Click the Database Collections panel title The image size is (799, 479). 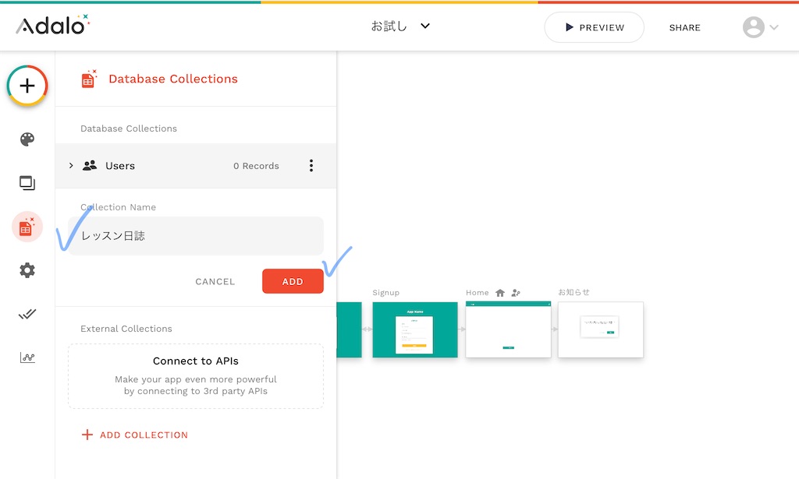point(173,79)
